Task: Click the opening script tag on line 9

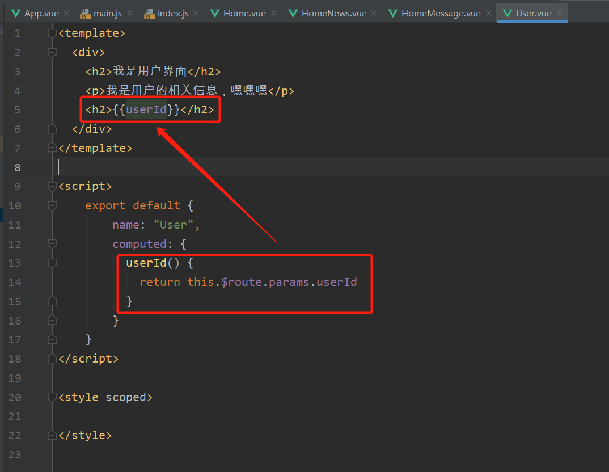Action: tap(85, 187)
